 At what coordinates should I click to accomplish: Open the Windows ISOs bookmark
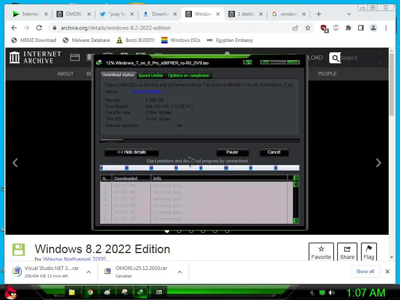(181, 40)
